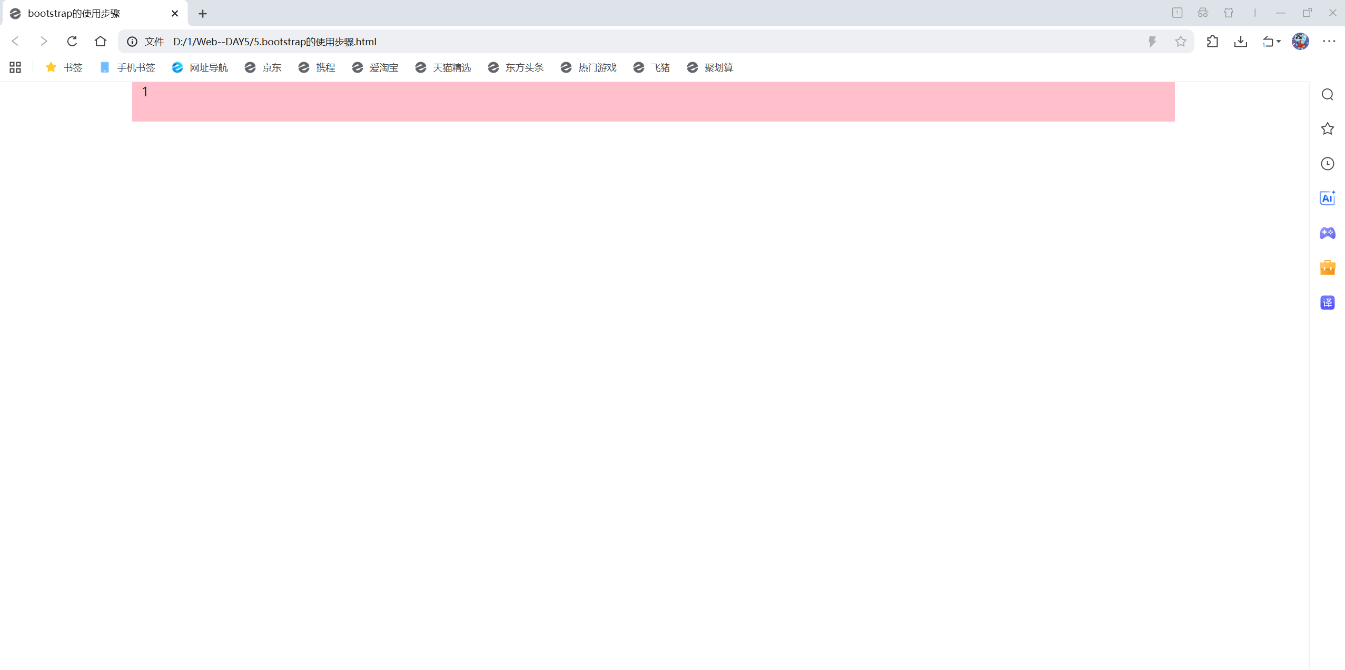The image size is (1345, 670).
Task: Open the history clock sidebar icon
Action: (1327, 164)
